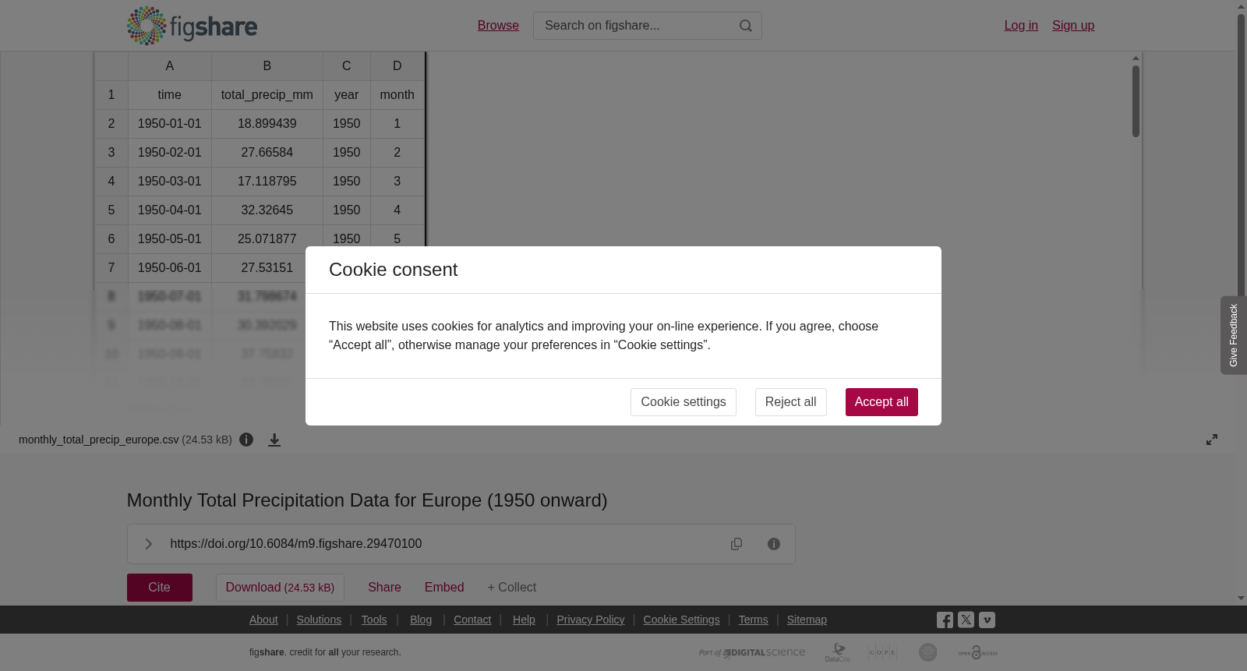Select column A header in preview
The image size is (1247, 671).
(x=170, y=66)
